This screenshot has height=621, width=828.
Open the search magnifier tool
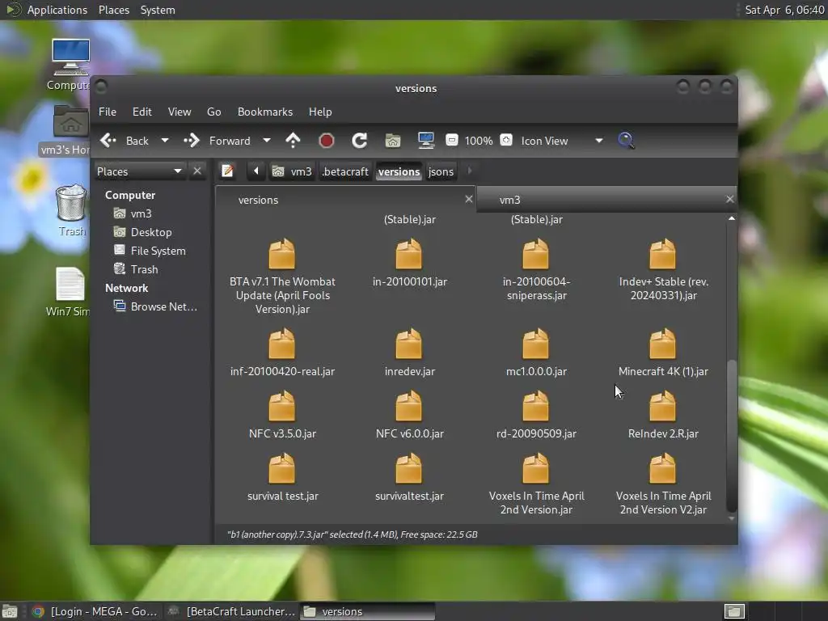pos(626,141)
